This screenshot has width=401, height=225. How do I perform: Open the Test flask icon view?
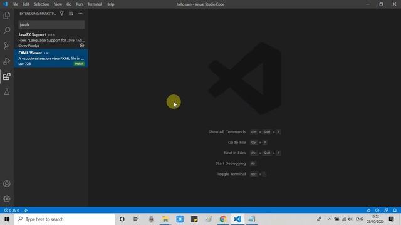pos(7,92)
